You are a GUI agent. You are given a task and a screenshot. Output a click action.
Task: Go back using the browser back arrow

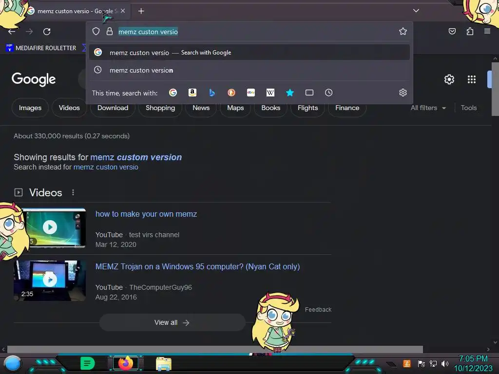(12, 32)
